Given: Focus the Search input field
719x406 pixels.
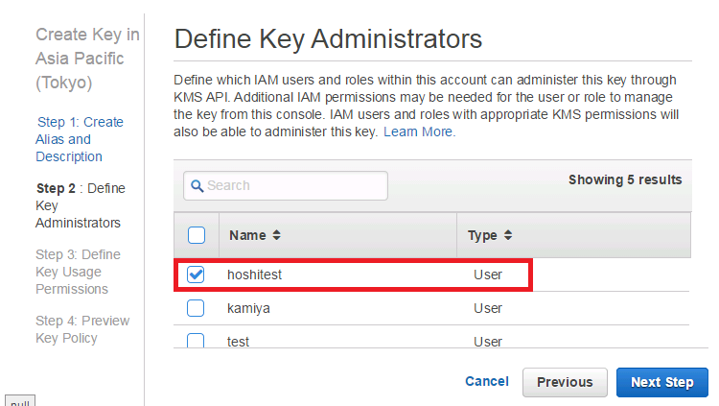Looking at the screenshot, I should coord(286,185).
